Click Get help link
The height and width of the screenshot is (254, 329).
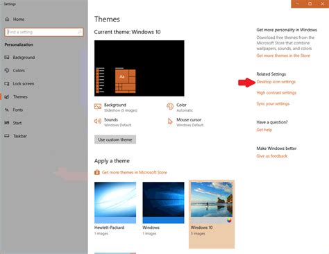(264, 130)
